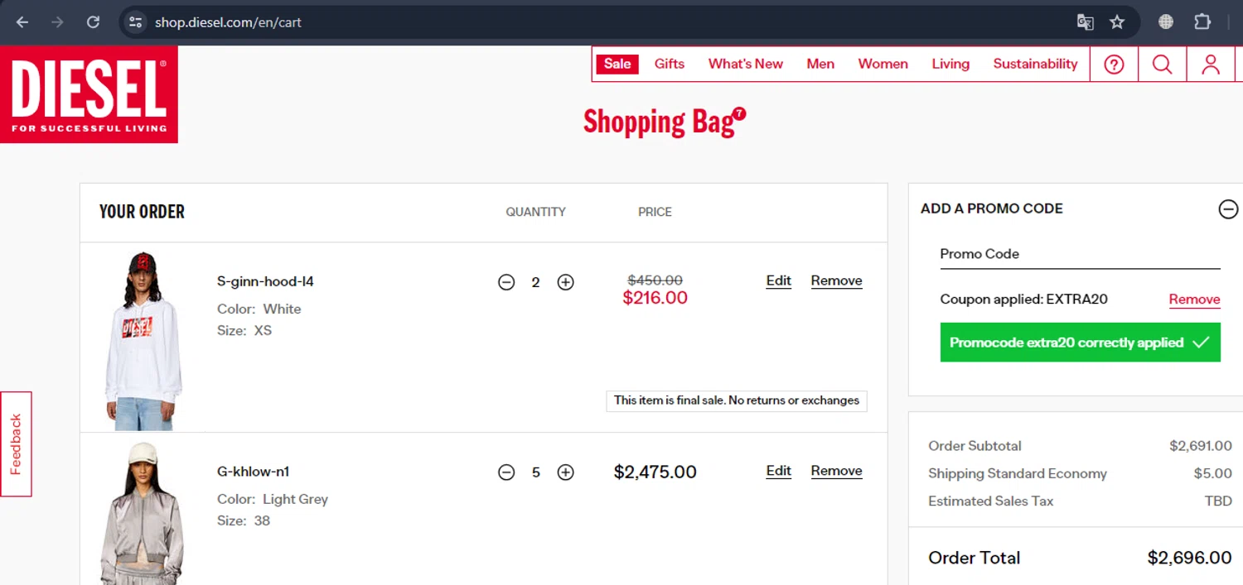Open the account profile icon
The width and height of the screenshot is (1243, 585).
[x=1210, y=65]
